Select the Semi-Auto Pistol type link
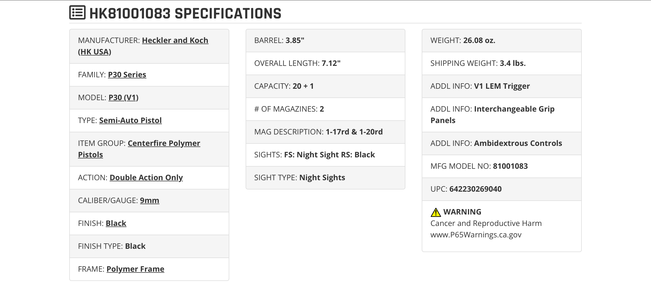Viewport: 651px width, 291px height. pos(130,120)
